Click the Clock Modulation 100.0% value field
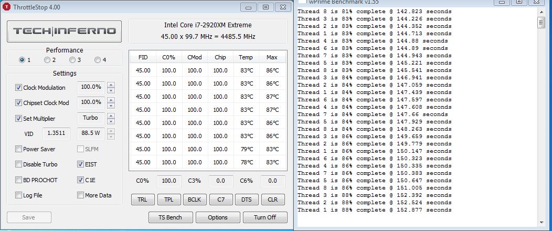This screenshot has width=552, height=231. (x=91, y=87)
